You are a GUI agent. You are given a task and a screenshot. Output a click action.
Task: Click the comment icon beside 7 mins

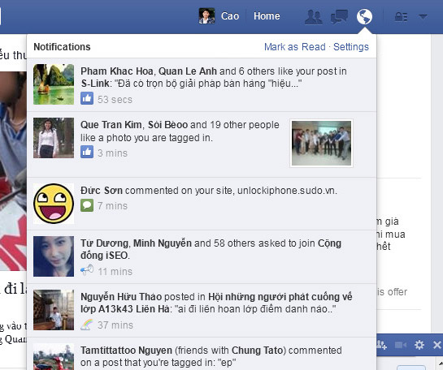[x=87, y=205]
